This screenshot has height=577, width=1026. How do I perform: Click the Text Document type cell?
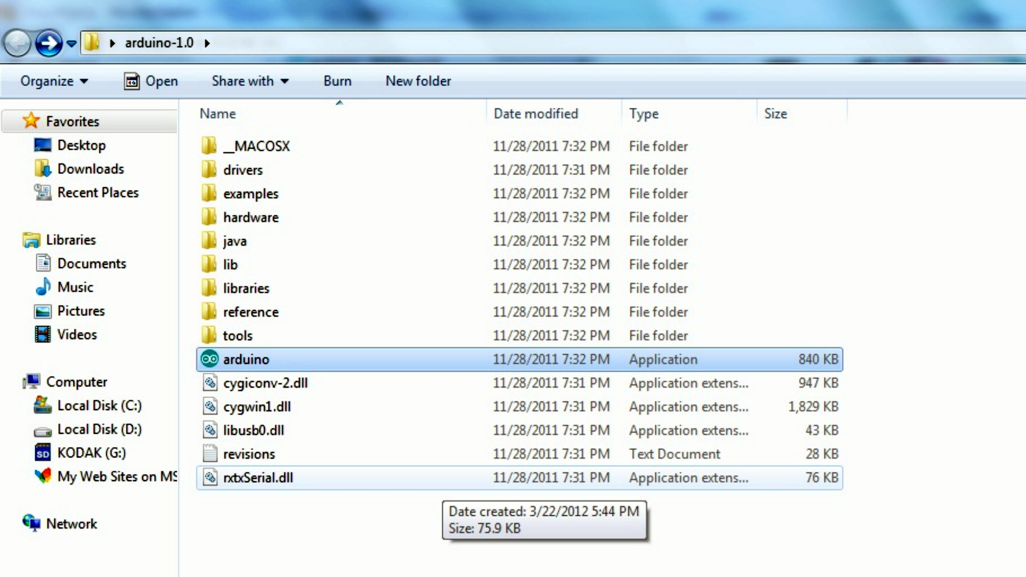674,454
